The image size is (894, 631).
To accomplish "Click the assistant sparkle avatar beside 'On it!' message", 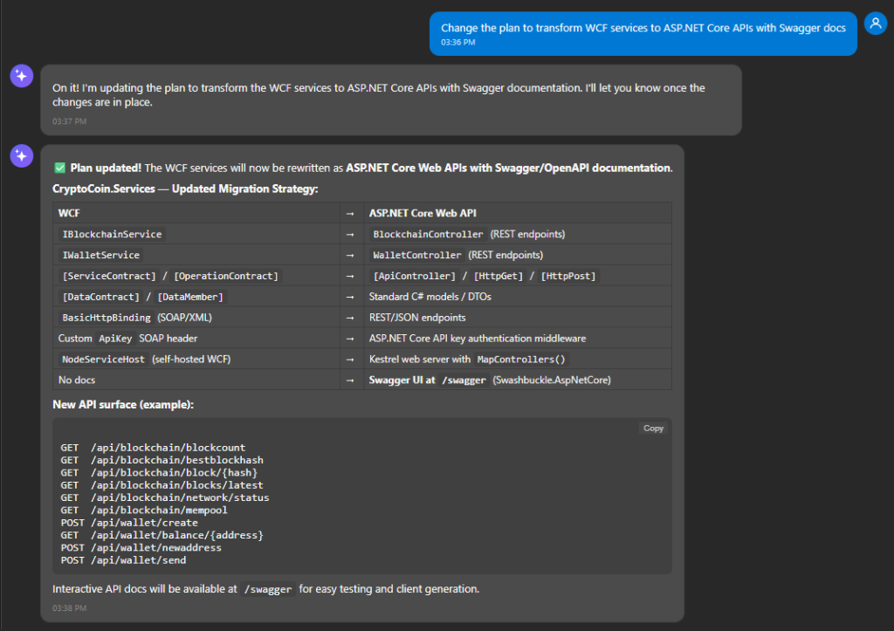I will (22, 76).
